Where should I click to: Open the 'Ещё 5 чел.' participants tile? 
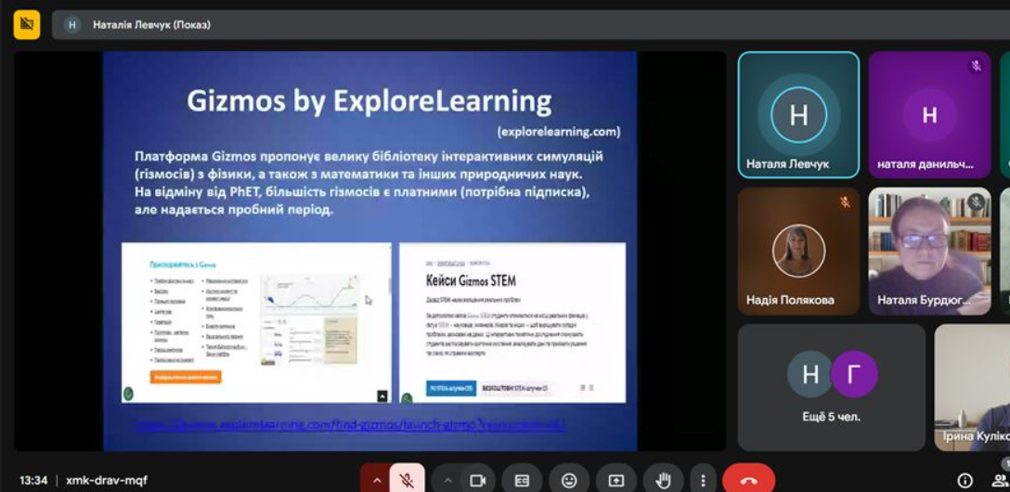pyautogui.click(x=832, y=387)
